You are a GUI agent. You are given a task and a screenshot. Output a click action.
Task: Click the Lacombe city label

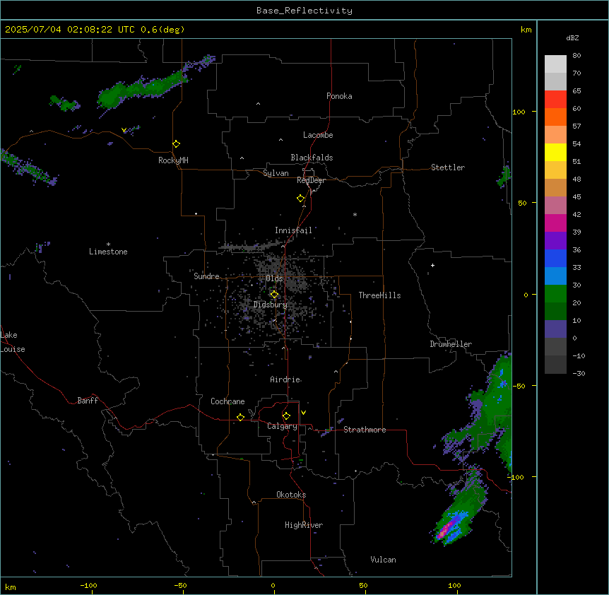318,135
